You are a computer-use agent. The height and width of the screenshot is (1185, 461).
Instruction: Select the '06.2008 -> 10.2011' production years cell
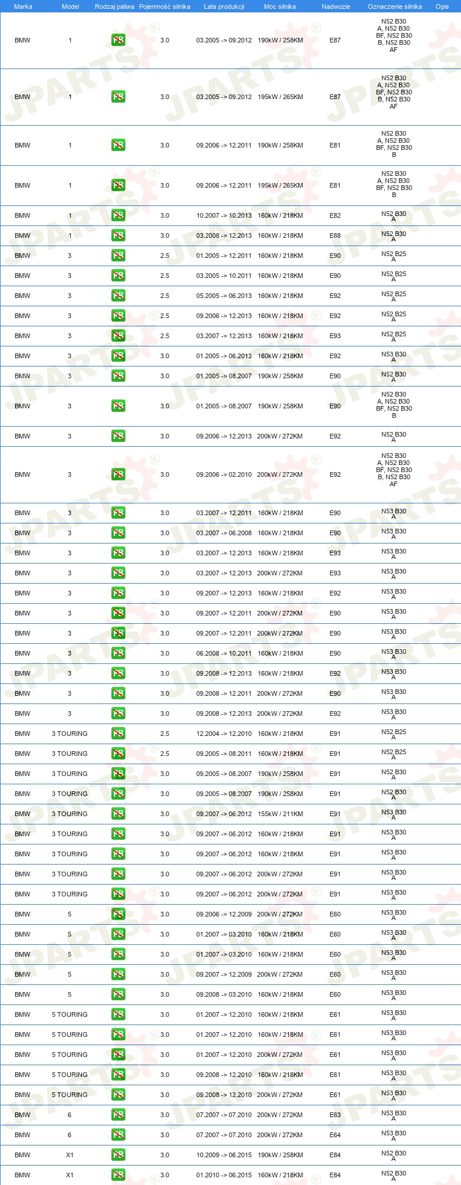(x=224, y=653)
